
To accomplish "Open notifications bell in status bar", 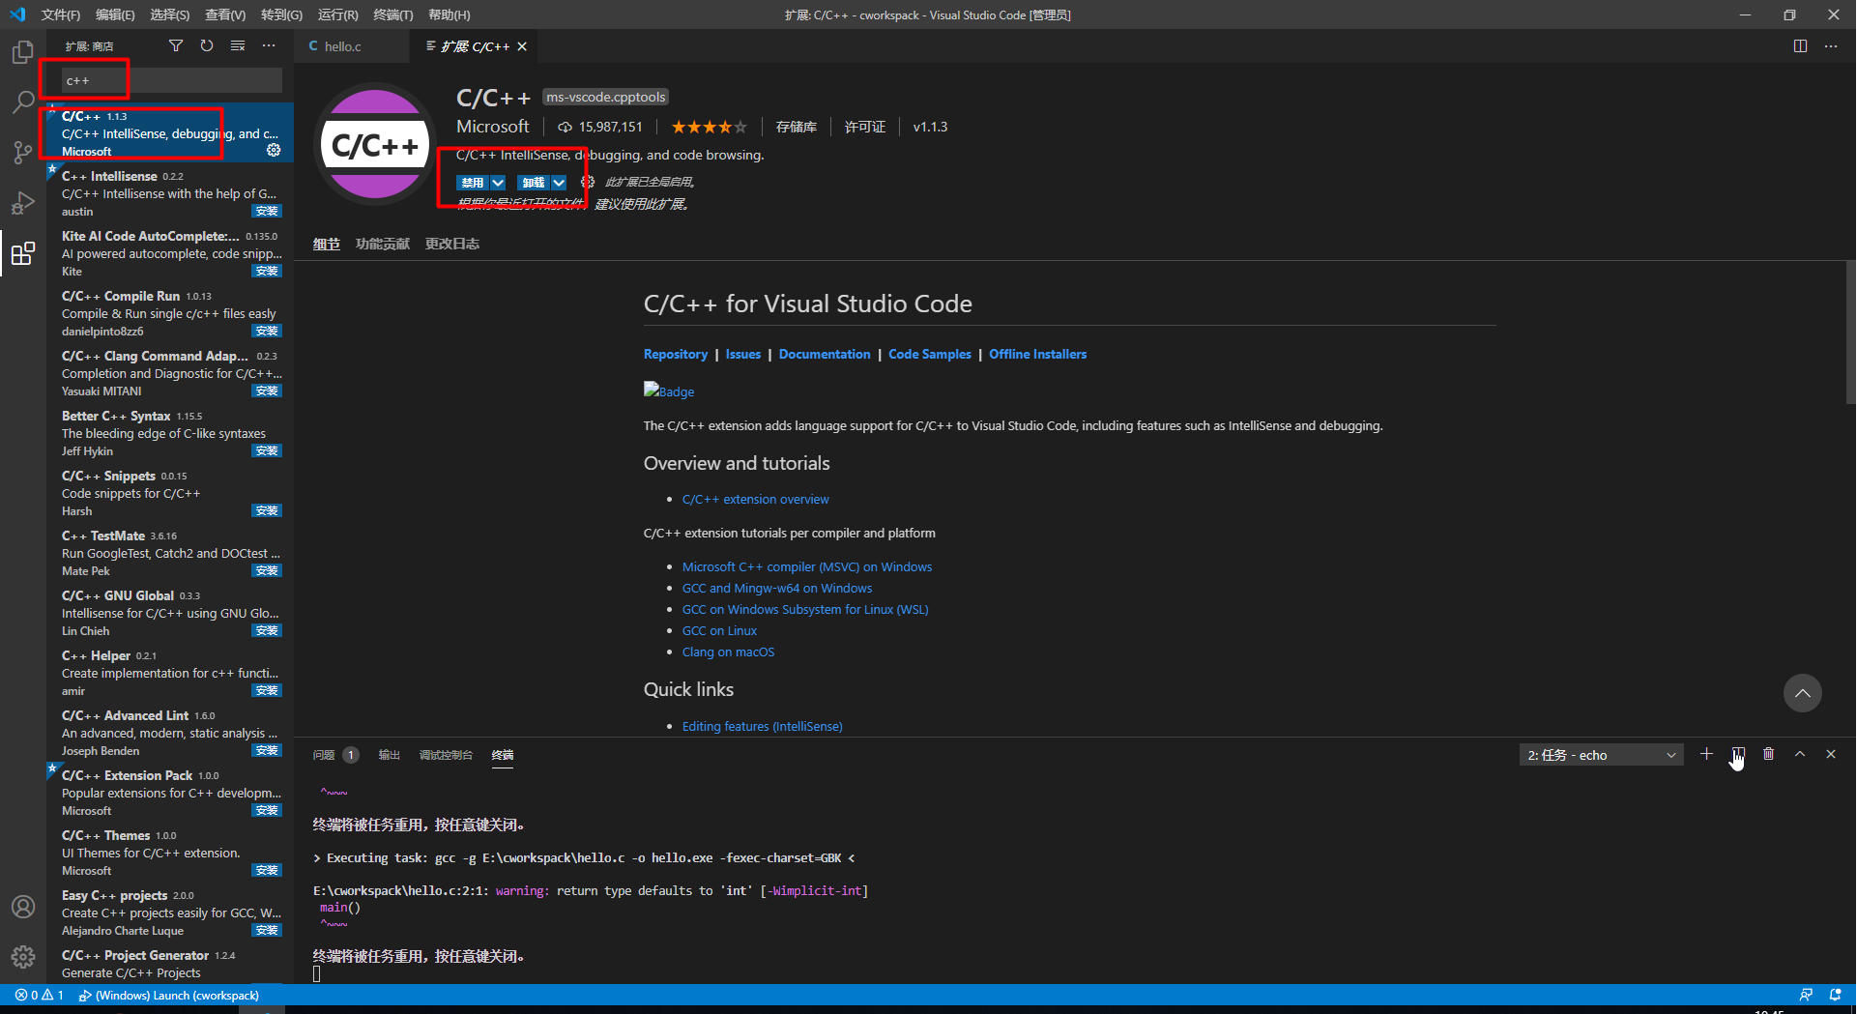I will [1836, 995].
